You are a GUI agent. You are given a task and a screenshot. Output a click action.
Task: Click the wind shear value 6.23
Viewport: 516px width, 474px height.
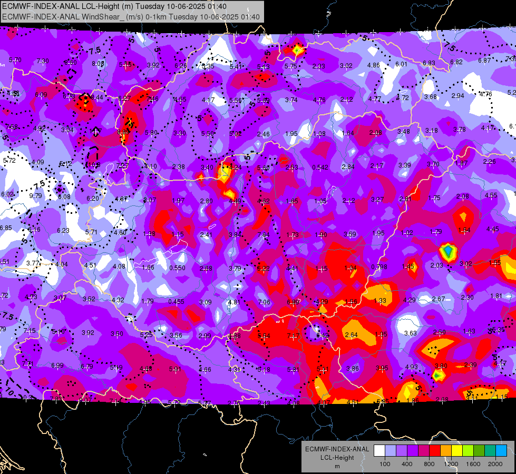[x=63, y=231]
